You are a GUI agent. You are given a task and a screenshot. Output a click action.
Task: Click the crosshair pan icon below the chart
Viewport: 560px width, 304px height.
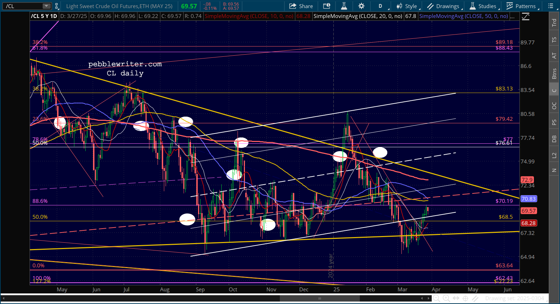pos(465,298)
